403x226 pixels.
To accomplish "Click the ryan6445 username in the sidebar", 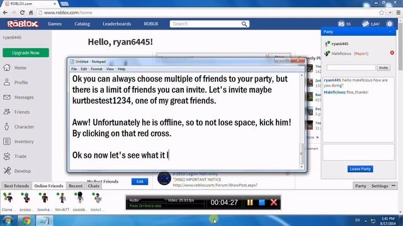I will pyautogui.click(x=12, y=38).
